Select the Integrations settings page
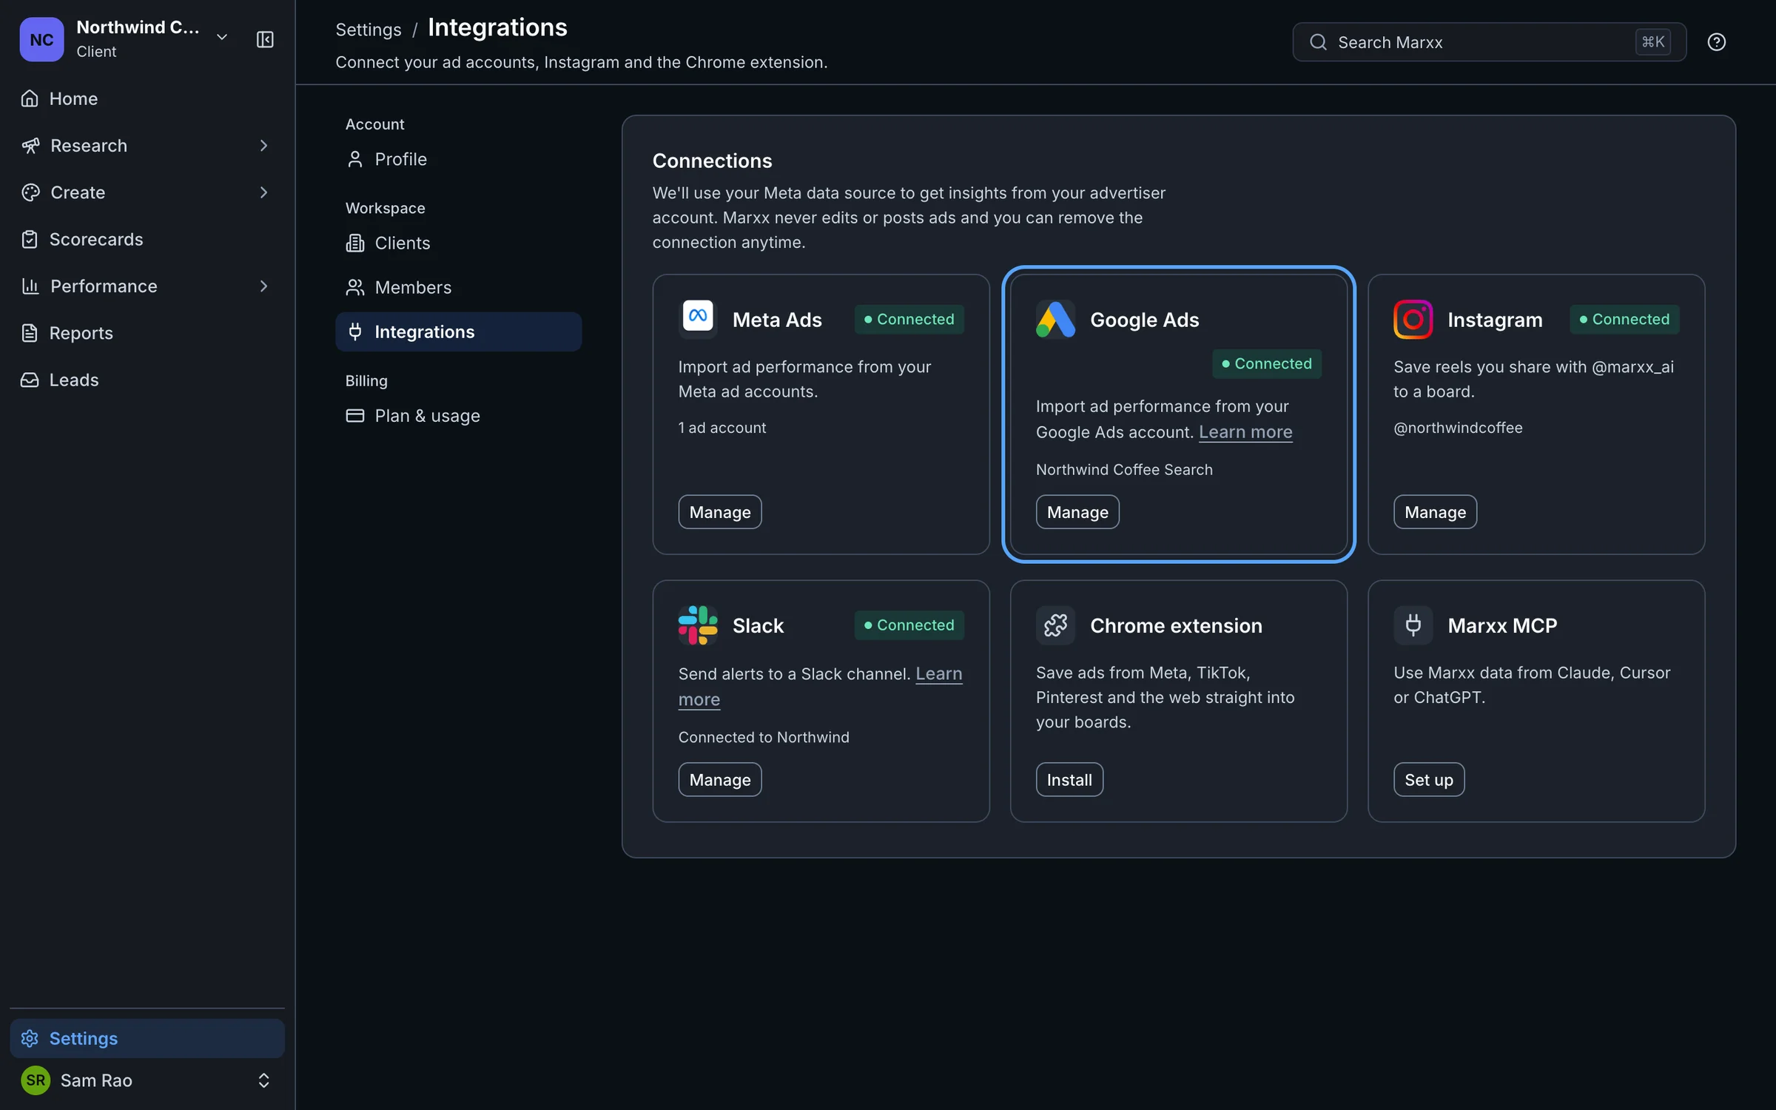Viewport: 1776px width, 1110px height. point(458,332)
